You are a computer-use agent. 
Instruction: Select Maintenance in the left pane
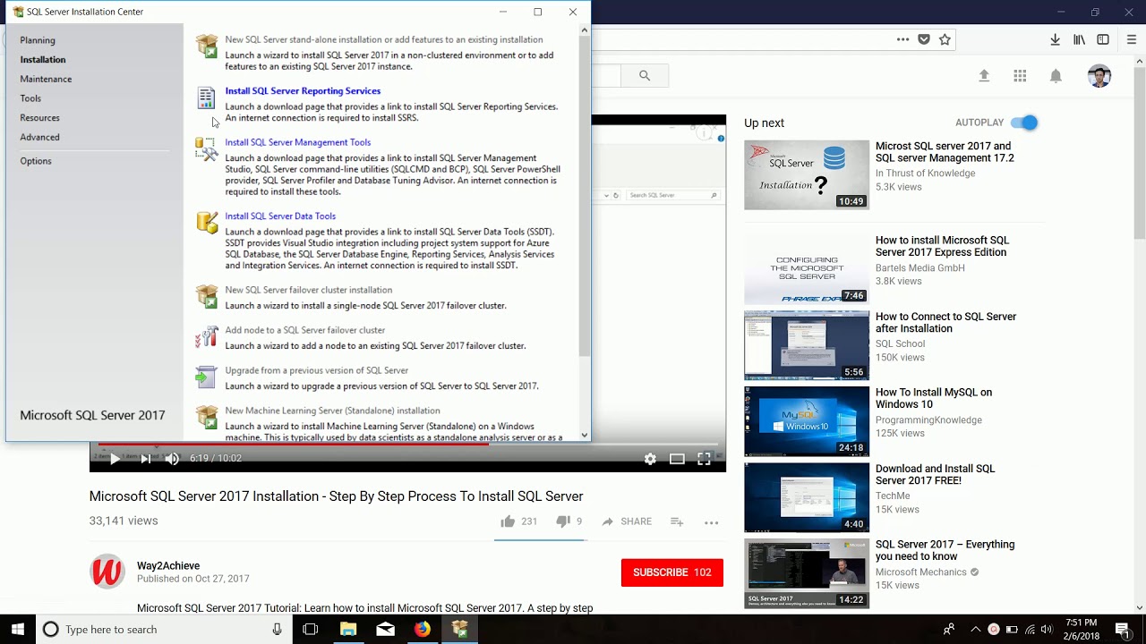click(x=46, y=80)
